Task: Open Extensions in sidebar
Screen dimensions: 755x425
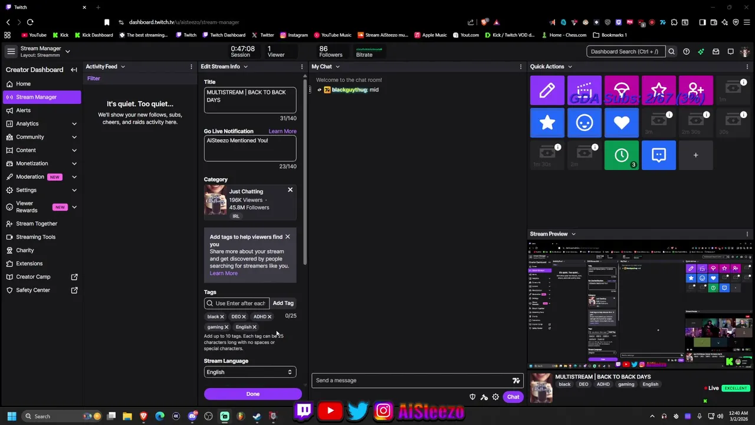Action: coord(41,263)
